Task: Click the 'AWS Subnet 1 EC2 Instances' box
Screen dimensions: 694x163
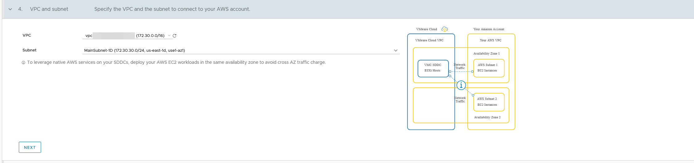Action: (489, 68)
